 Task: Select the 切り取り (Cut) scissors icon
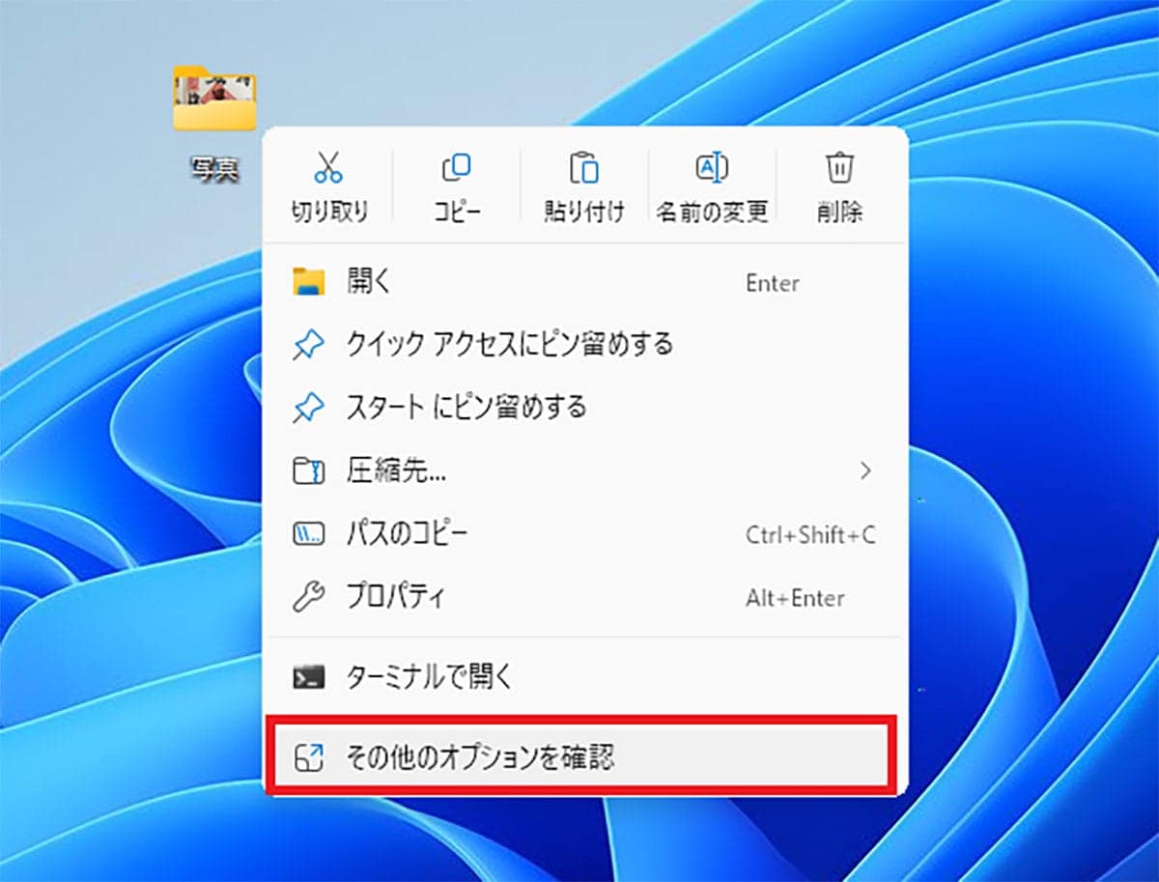pos(326,166)
